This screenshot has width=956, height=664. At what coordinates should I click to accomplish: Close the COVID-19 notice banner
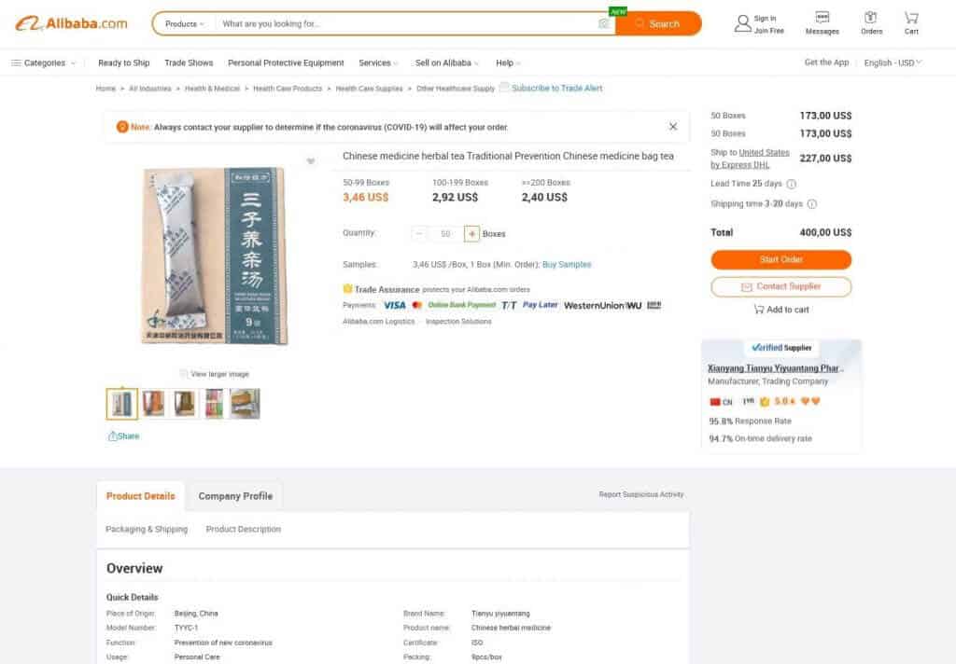[672, 126]
